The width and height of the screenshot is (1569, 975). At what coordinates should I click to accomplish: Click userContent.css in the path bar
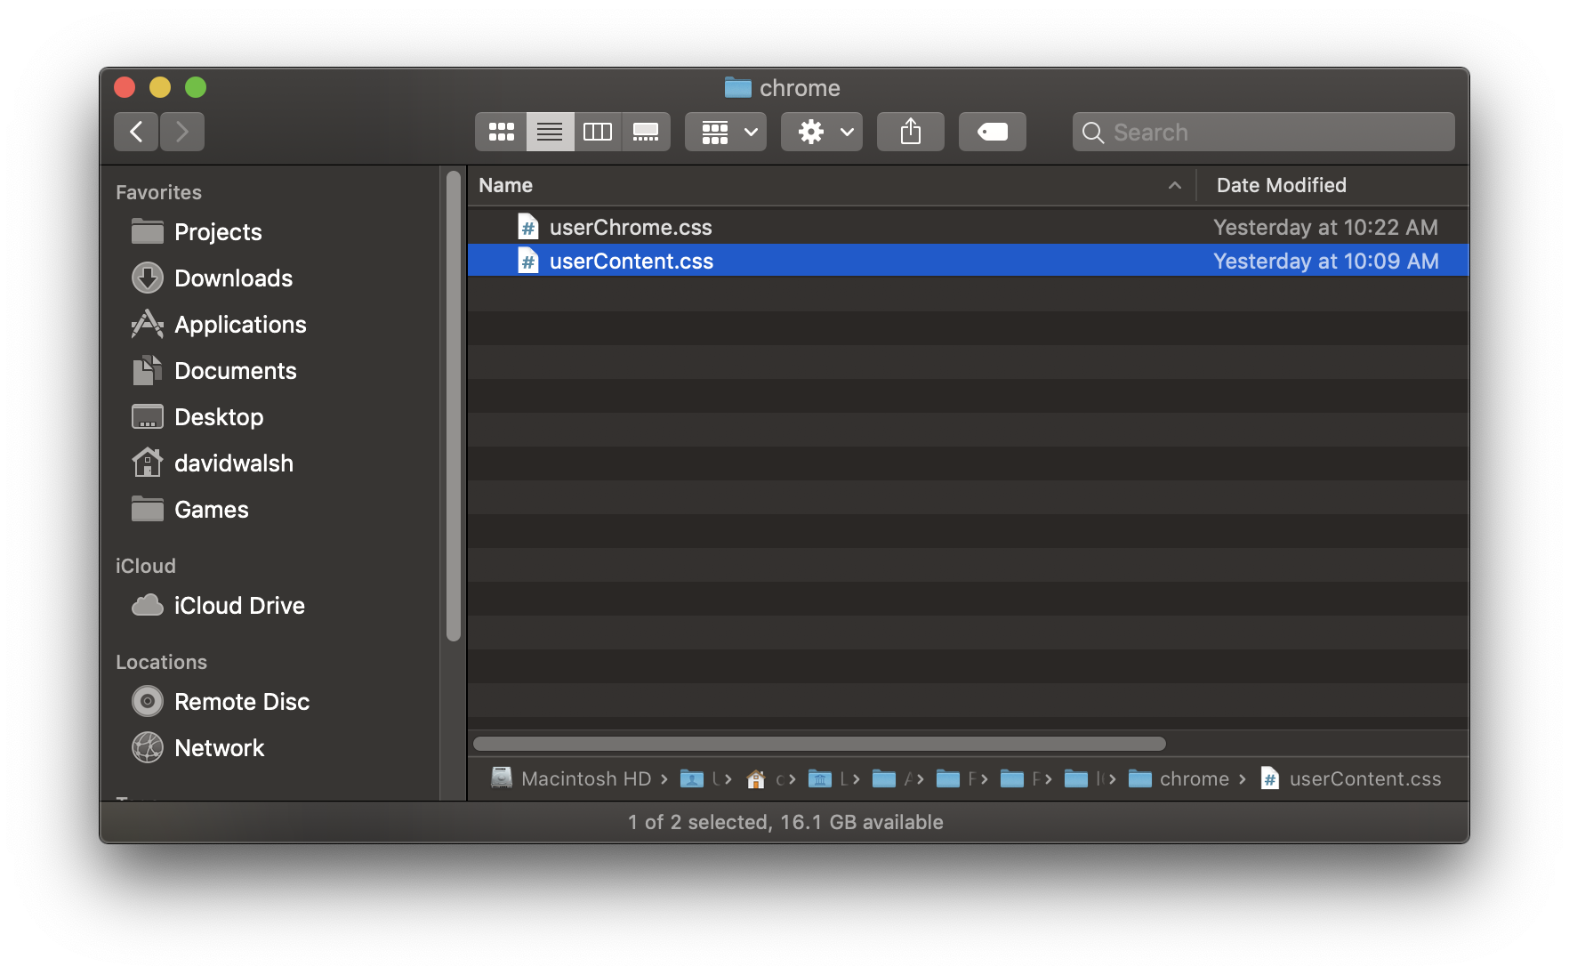1350,778
